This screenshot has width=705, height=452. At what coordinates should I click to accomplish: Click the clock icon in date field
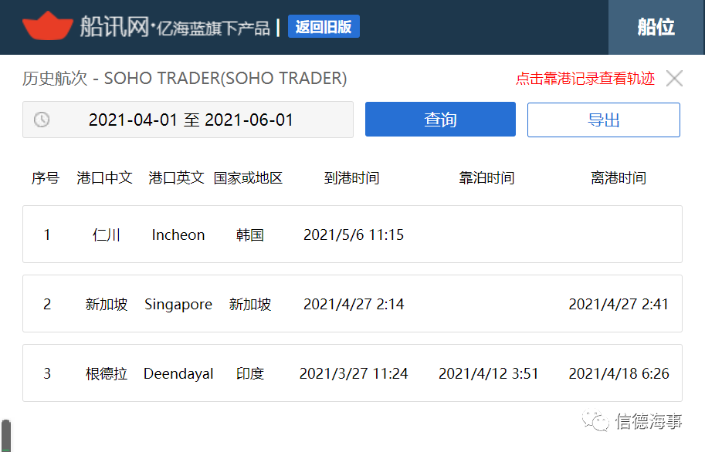42,120
